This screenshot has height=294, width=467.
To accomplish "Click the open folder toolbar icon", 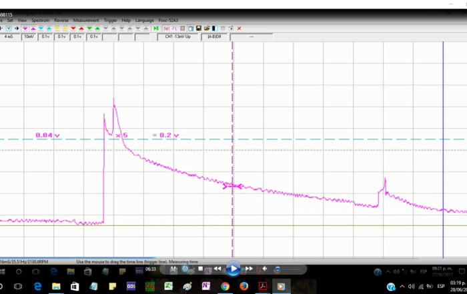I will click(206, 29).
